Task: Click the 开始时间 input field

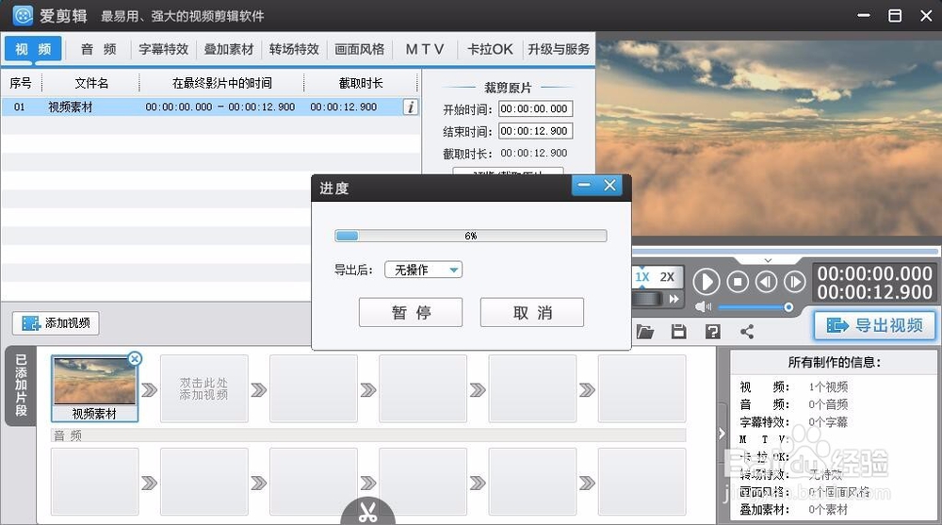Action: coord(535,108)
